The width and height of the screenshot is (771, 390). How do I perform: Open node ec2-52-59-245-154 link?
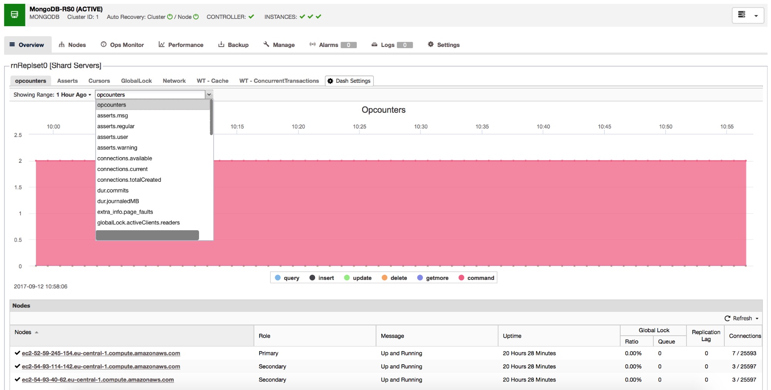tap(101, 353)
